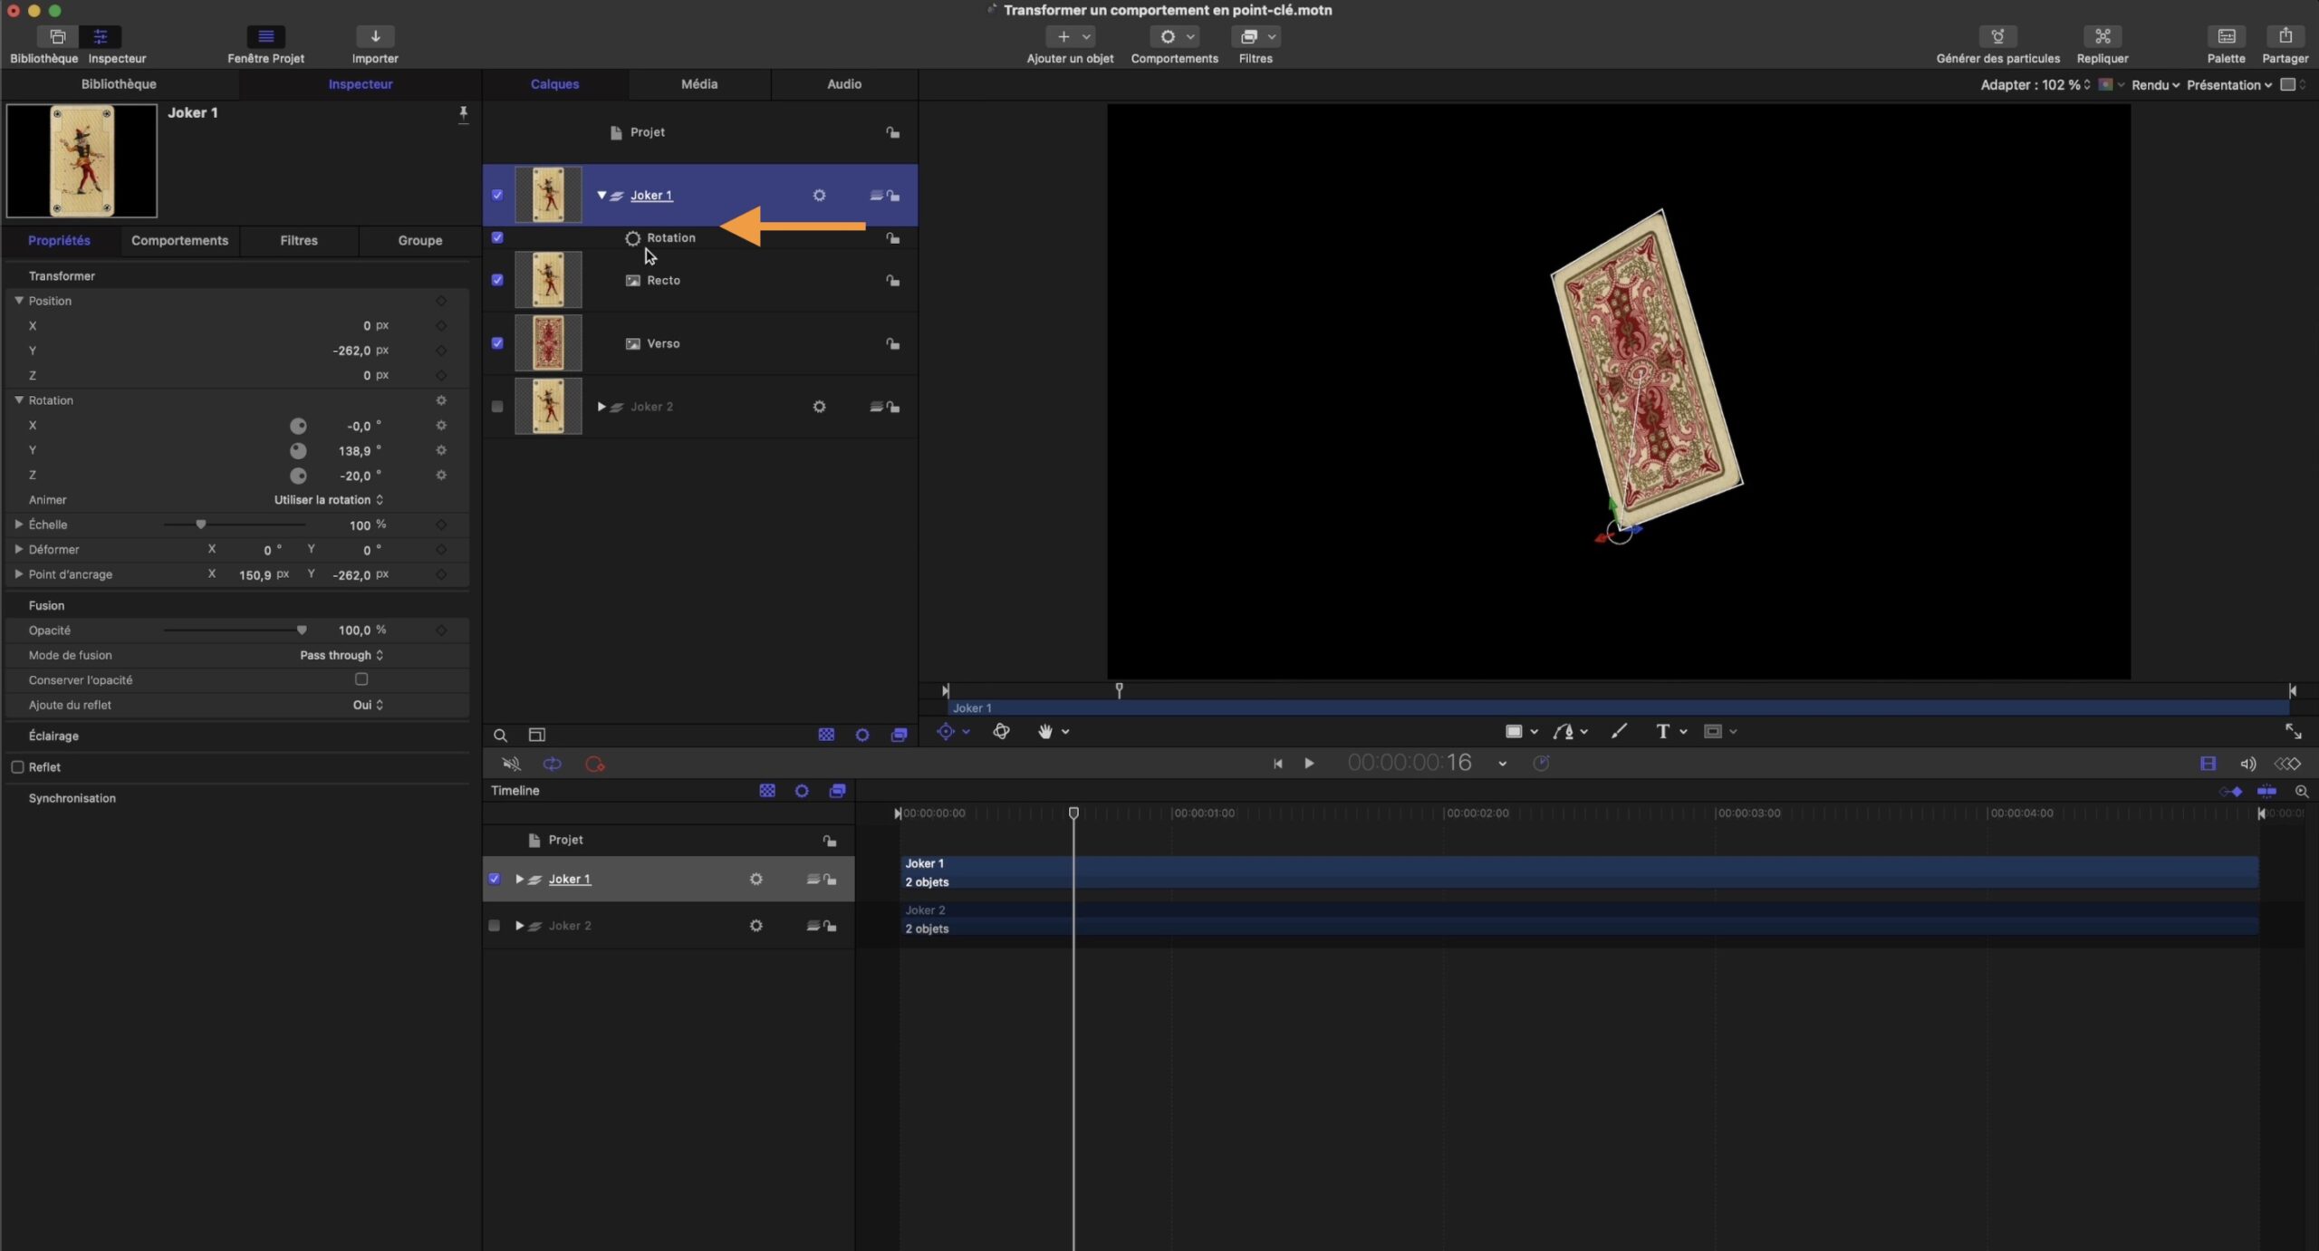Viewport: 2319px width, 1251px height.
Task: Toggle loop playback icon
Action: 552,765
